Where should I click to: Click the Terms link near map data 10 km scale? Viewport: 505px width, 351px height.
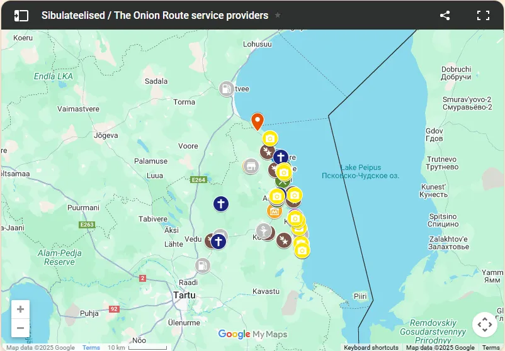pos(91,347)
